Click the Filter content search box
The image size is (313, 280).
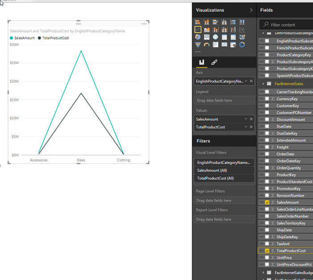point(287,25)
